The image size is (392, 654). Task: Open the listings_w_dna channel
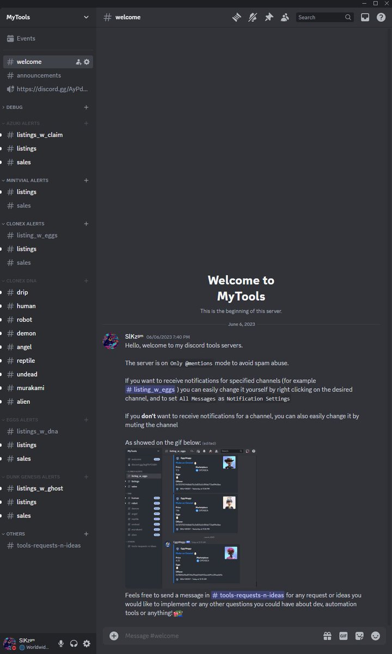tap(48, 431)
